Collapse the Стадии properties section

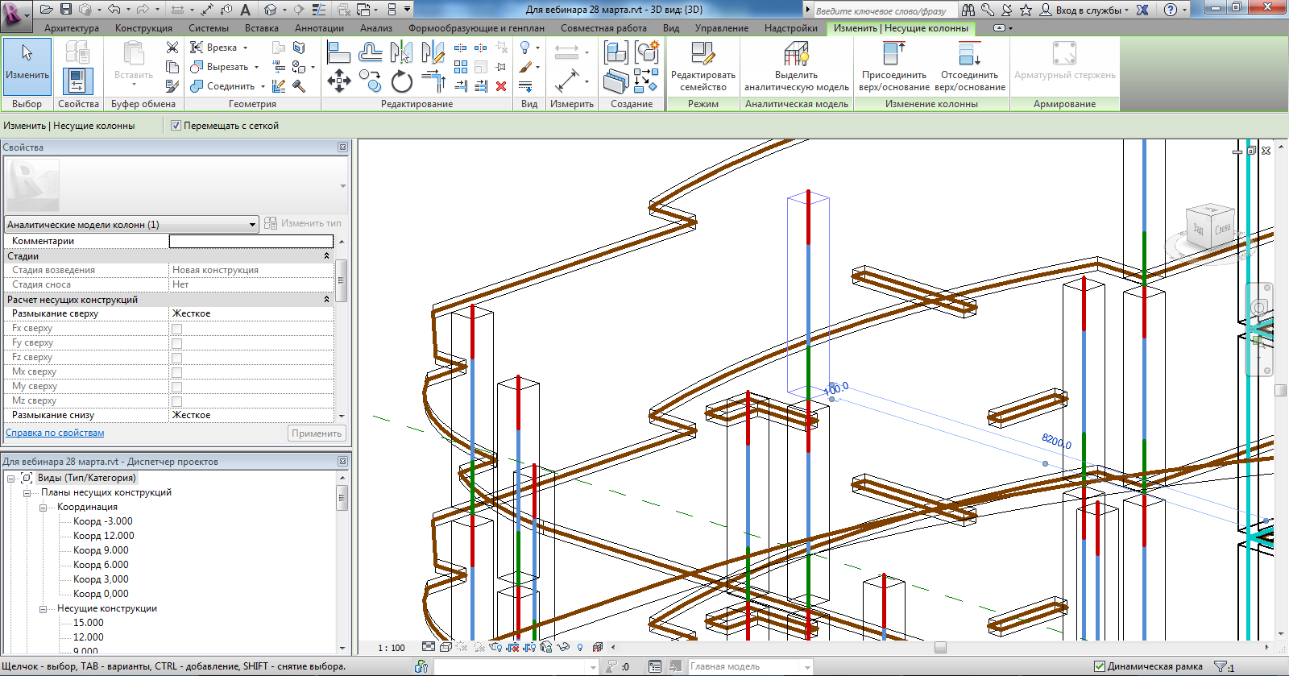coord(326,256)
